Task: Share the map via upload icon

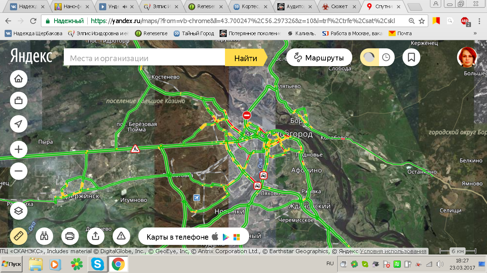Action: (96, 236)
